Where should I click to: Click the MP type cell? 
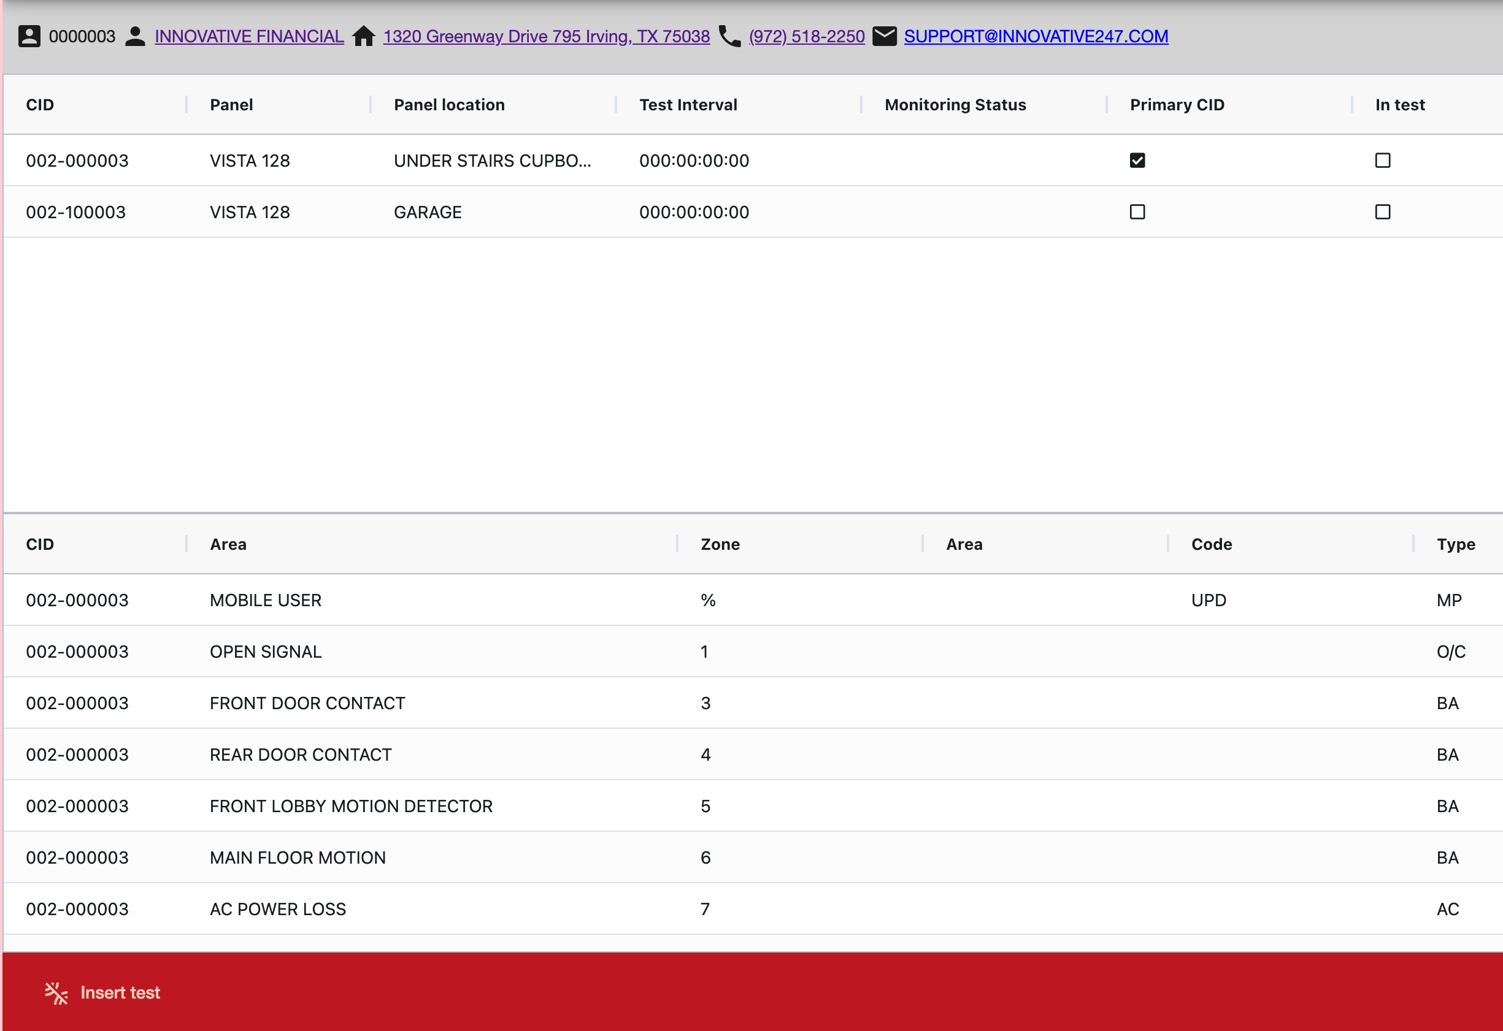point(1448,600)
